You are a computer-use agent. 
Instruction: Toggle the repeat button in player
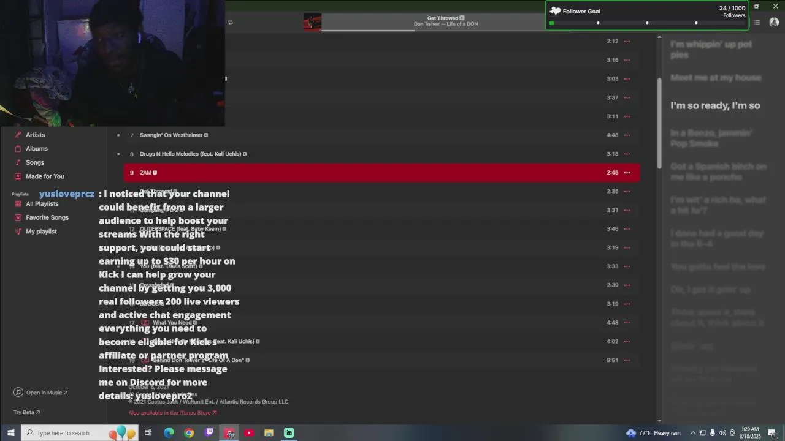tap(230, 22)
